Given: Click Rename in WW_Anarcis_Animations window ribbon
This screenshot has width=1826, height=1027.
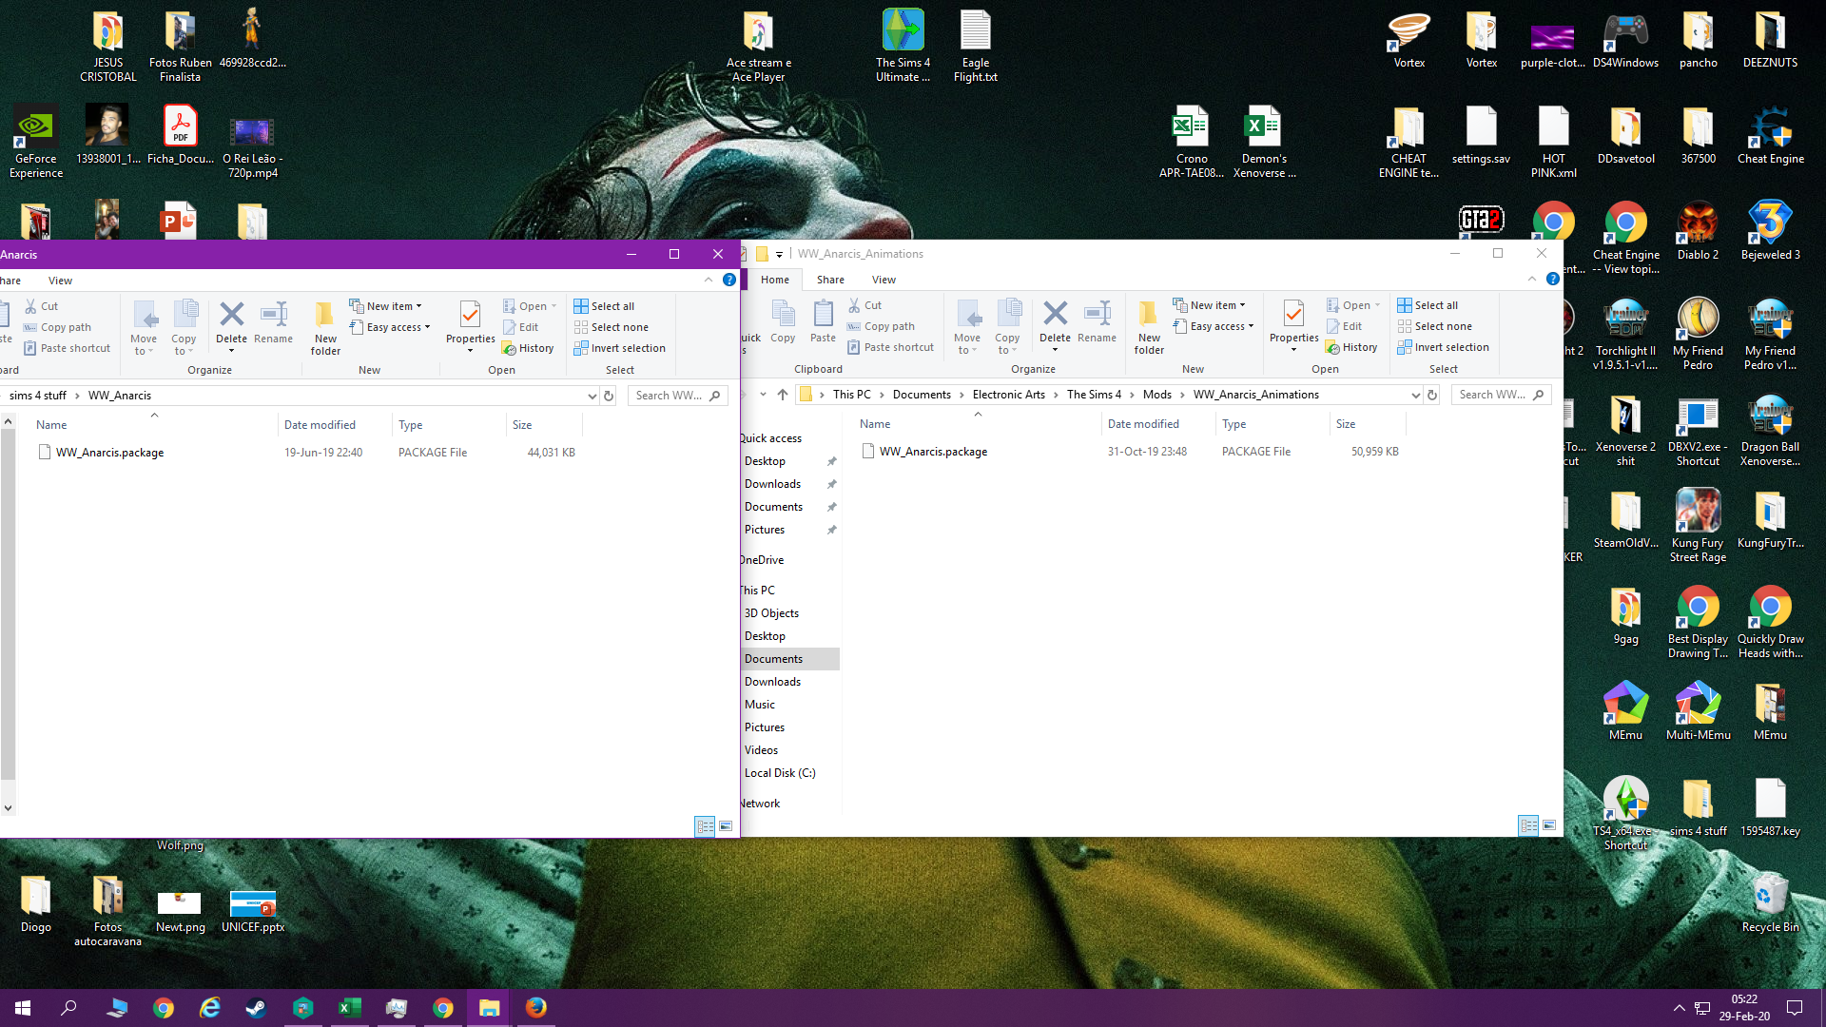Looking at the screenshot, I should click(x=1098, y=321).
